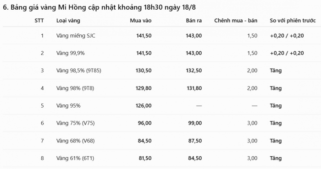This screenshot has width=321, height=169.
Task: Click the 'STT' column header
Action: 39,21
